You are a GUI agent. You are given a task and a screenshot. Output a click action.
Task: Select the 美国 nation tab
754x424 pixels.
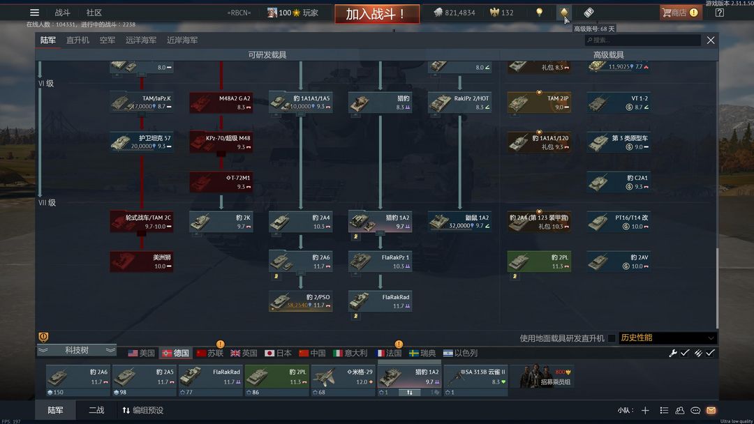tap(141, 353)
